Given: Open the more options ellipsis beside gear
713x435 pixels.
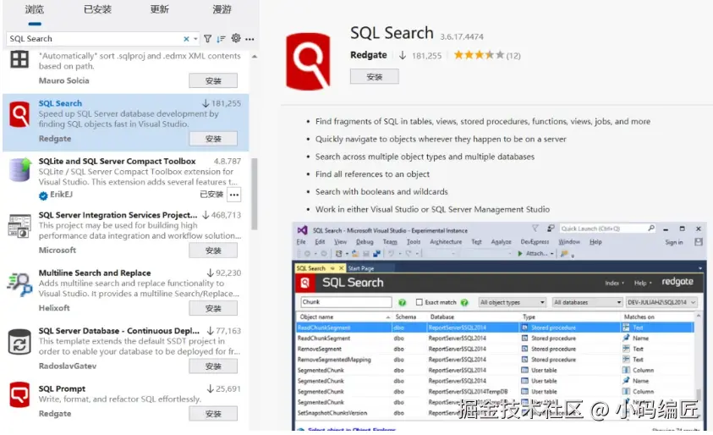Looking at the screenshot, I should (250, 39).
